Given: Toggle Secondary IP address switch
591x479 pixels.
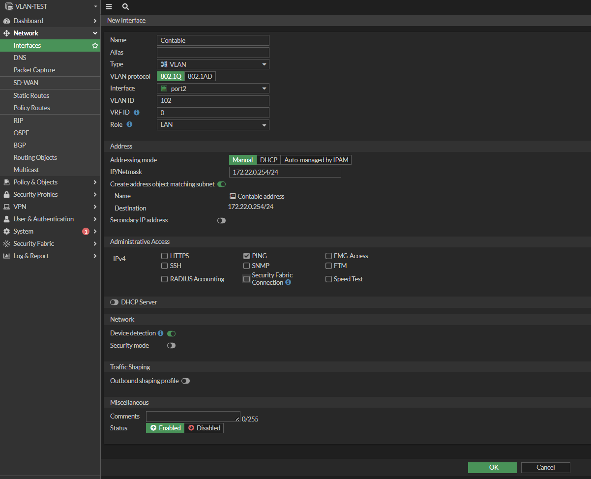Looking at the screenshot, I should point(221,221).
